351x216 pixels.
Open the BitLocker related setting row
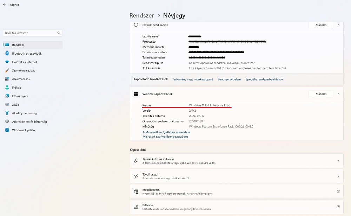click(237, 207)
